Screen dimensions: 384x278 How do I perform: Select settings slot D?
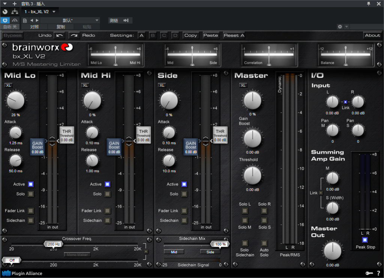click(175, 36)
